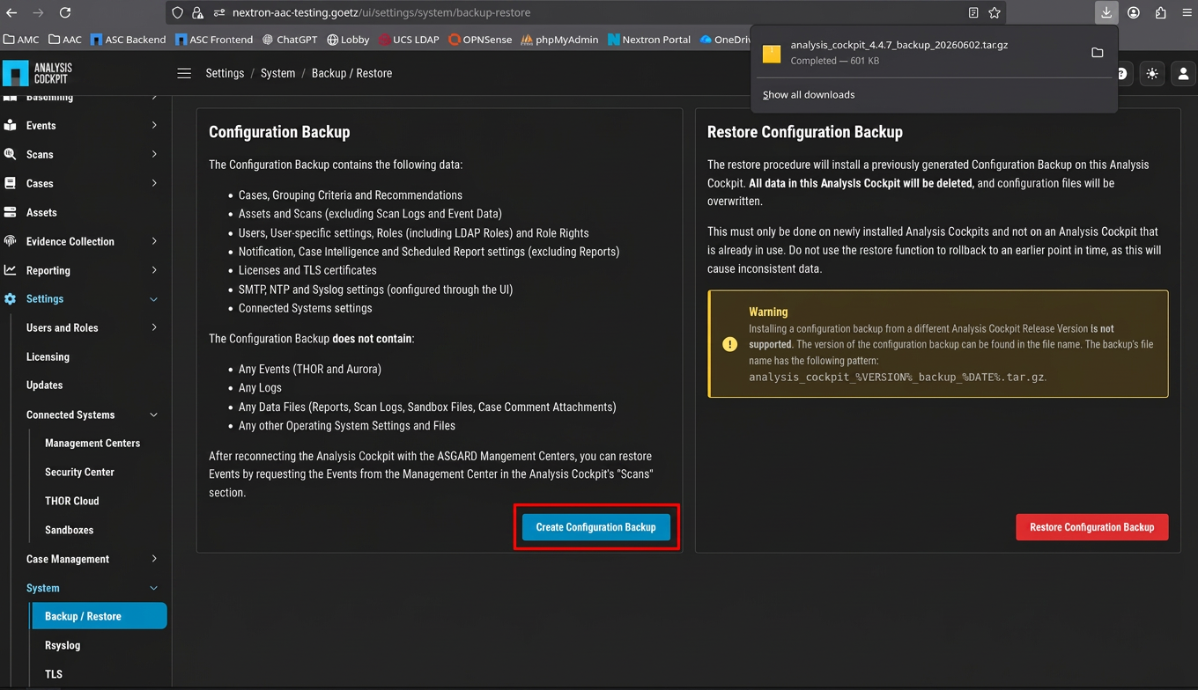Select Backup / Restore in the sidebar
The width and height of the screenshot is (1198, 690).
99,616
